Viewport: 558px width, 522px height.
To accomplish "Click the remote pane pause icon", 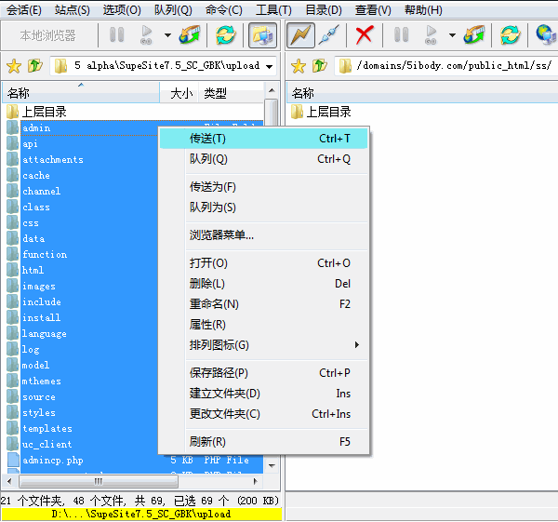I will [402, 36].
